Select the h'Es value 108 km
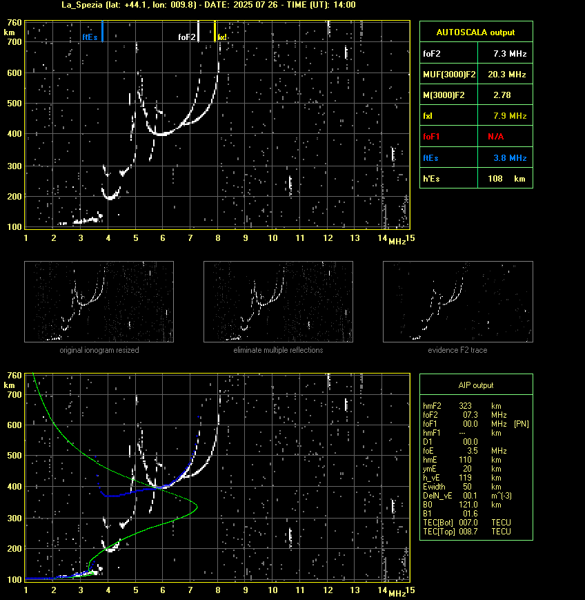 tap(505, 178)
